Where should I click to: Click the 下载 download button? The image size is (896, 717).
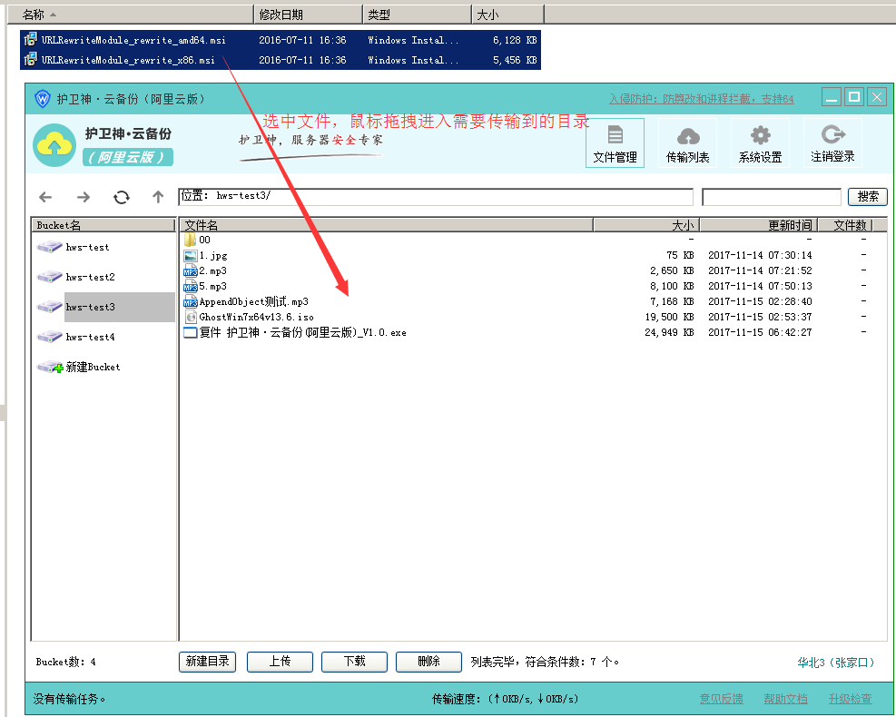(354, 662)
